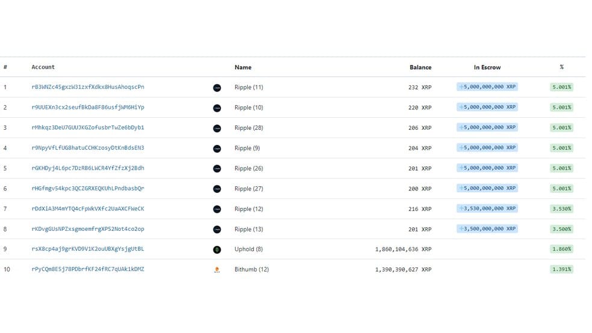Open account link starting with rGKHDyj4L6pc
Viewport: 592px width, 333px height.
click(x=88, y=168)
